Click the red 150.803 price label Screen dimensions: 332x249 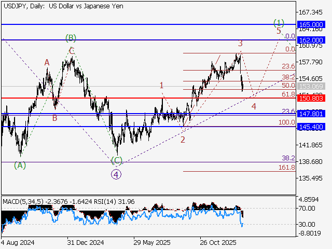(x=311, y=98)
